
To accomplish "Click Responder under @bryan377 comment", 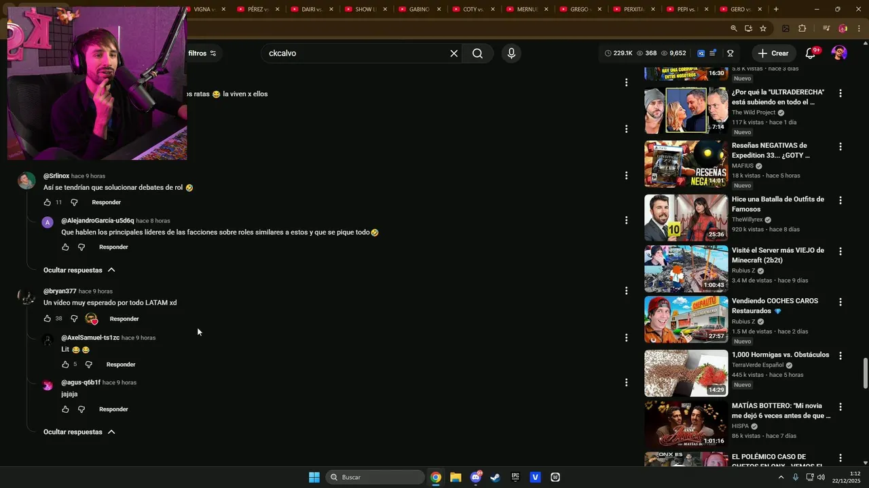I will [124, 319].
